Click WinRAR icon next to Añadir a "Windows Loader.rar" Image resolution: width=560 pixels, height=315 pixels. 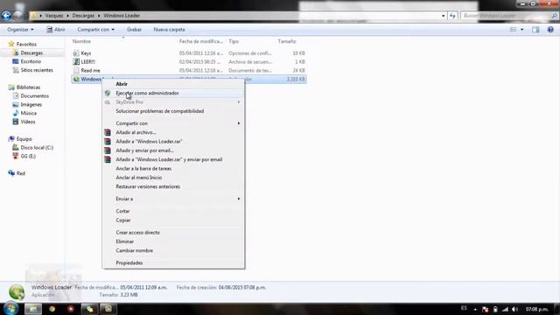click(108, 142)
